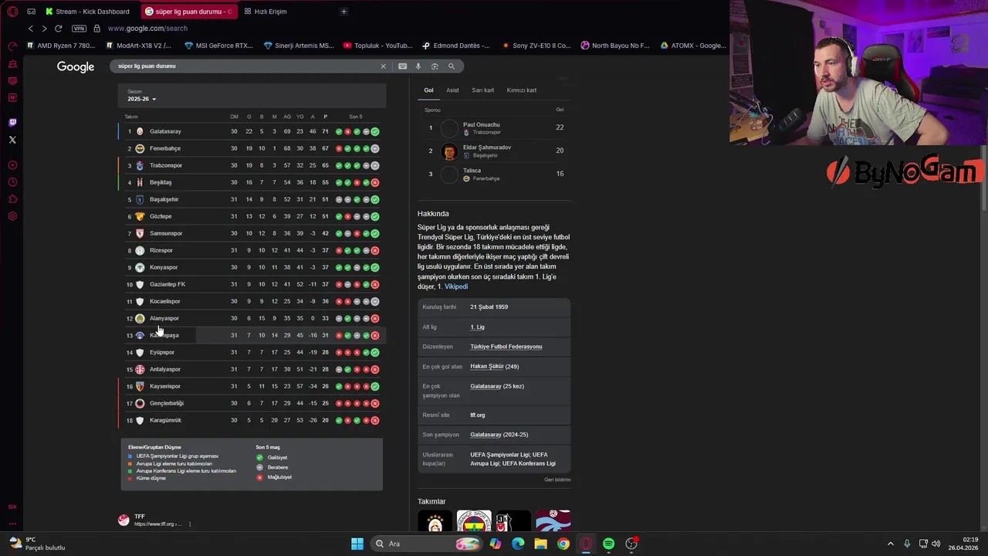Go back with the browser back arrow
988x556 pixels.
pyautogui.click(x=30, y=29)
